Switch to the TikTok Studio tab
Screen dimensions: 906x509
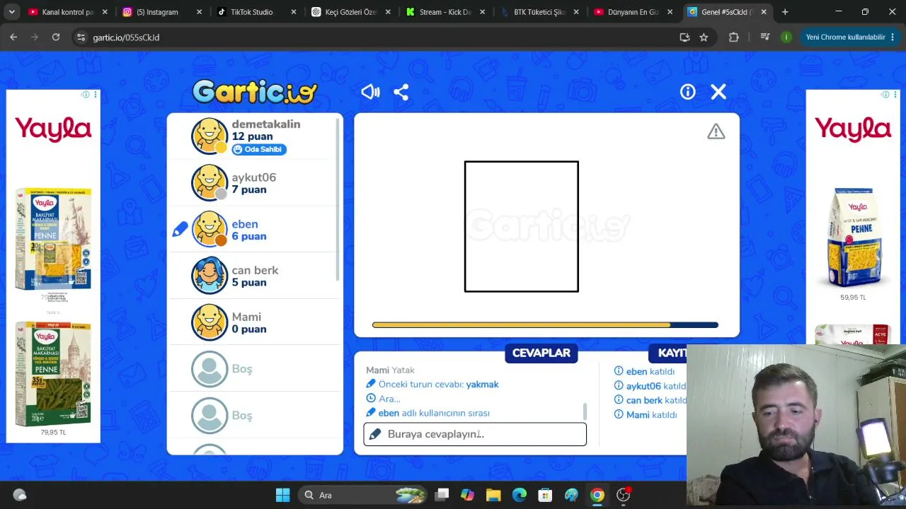pyautogui.click(x=256, y=12)
